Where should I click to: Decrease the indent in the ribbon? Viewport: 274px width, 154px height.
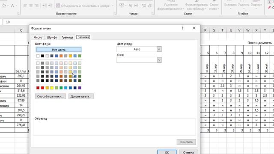coord(45,6)
